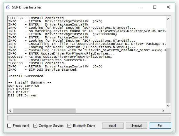This screenshot has width=179, height=136.
Task: Click the SCP Driver Installer title bar icon
Action: point(8,7)
